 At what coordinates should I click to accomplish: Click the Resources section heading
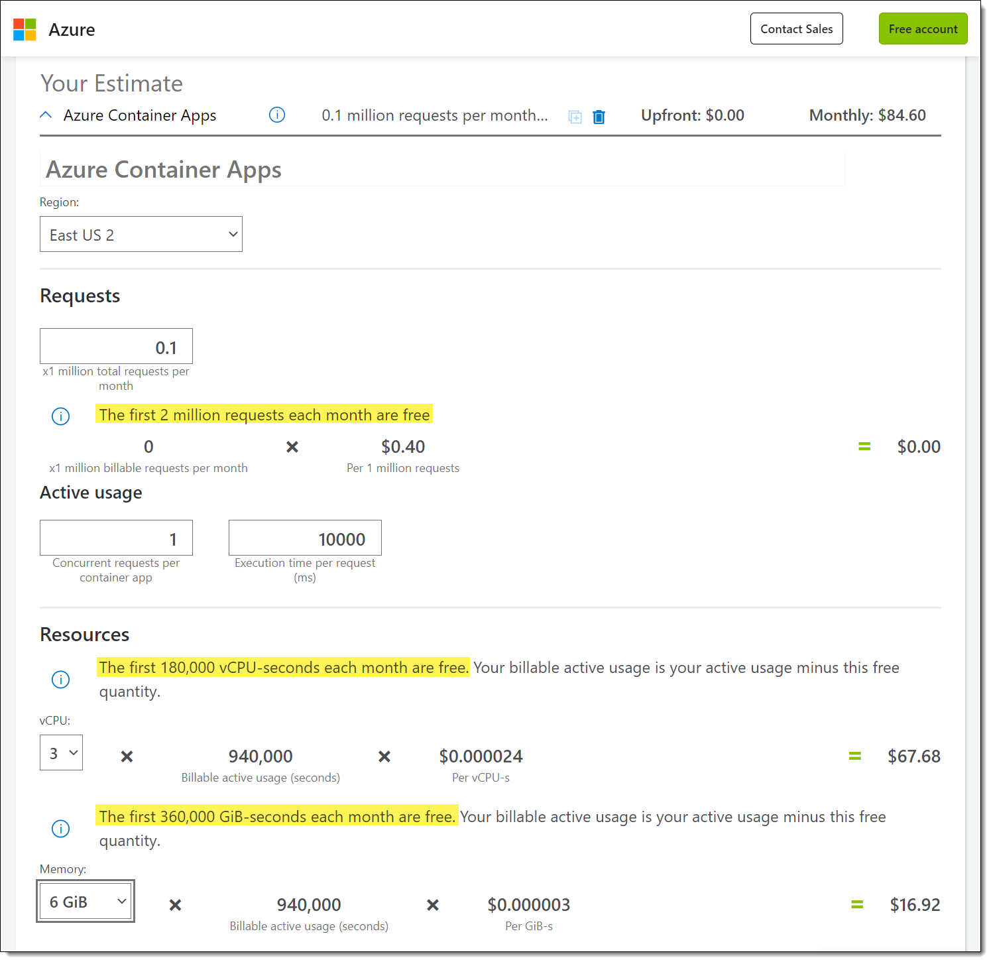pyautogui.click(x=85, y=634)
